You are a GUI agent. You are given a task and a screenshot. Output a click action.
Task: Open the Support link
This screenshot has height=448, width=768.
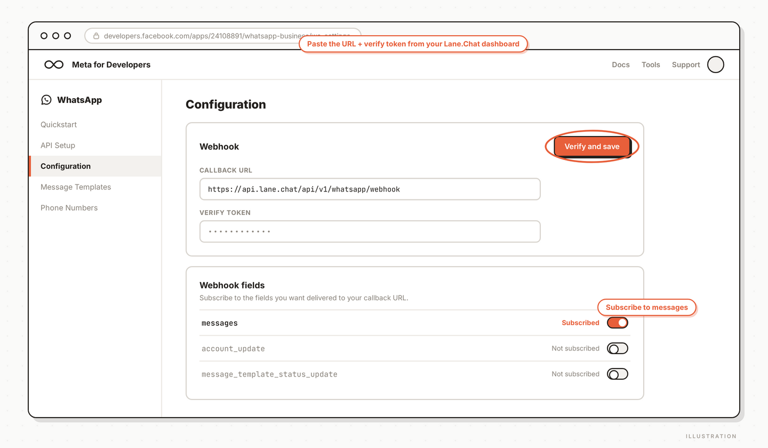tap(686, 65)
